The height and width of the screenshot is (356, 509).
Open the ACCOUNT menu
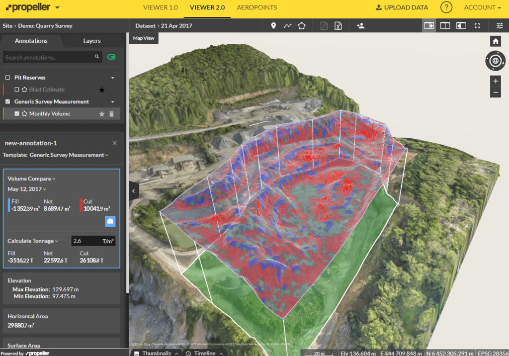[x=481, y=7]
